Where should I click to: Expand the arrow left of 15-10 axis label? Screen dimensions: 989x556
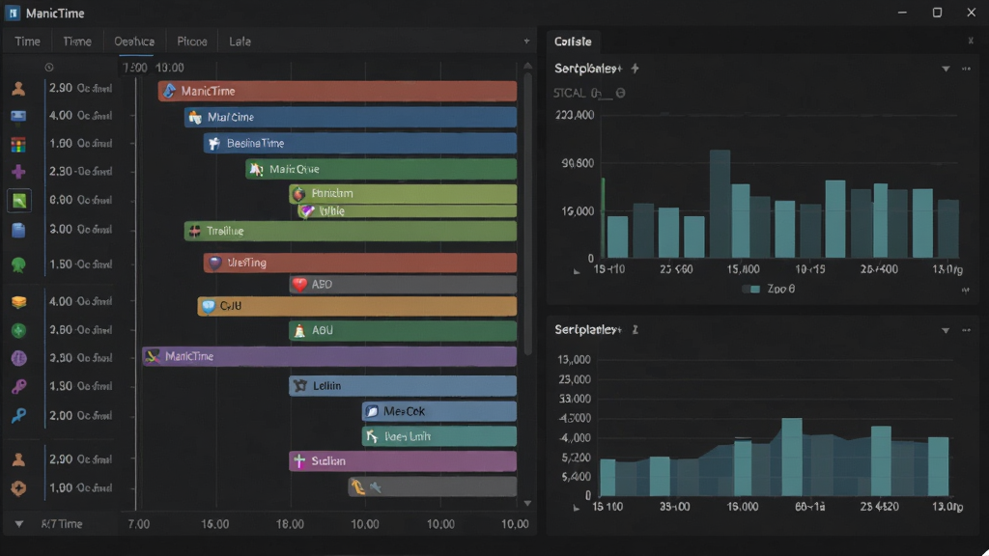[x=577, y=271]
